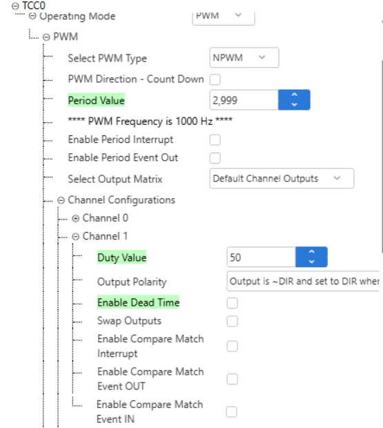Decrease the Duty Value with down arrow
Screen dimensions: 383x428
311,262
